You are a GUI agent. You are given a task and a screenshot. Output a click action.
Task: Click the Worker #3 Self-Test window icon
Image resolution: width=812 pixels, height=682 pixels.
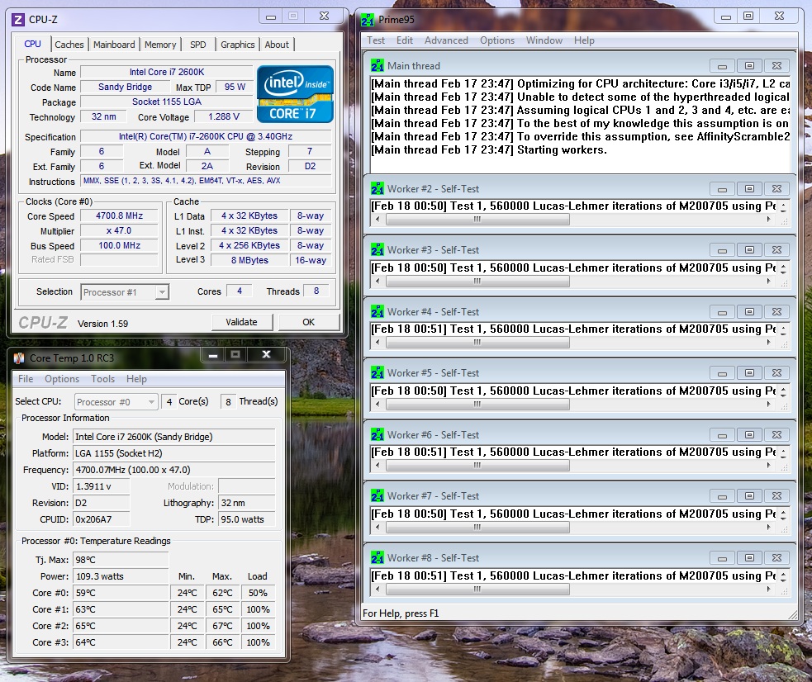coord(377,250)
